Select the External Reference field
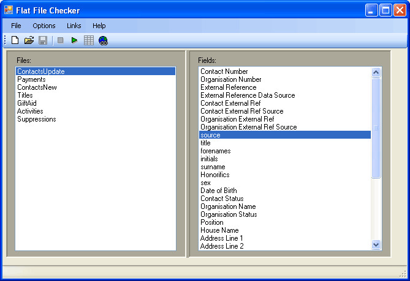Viewport: 410px width, 281px height. (285, 87)
